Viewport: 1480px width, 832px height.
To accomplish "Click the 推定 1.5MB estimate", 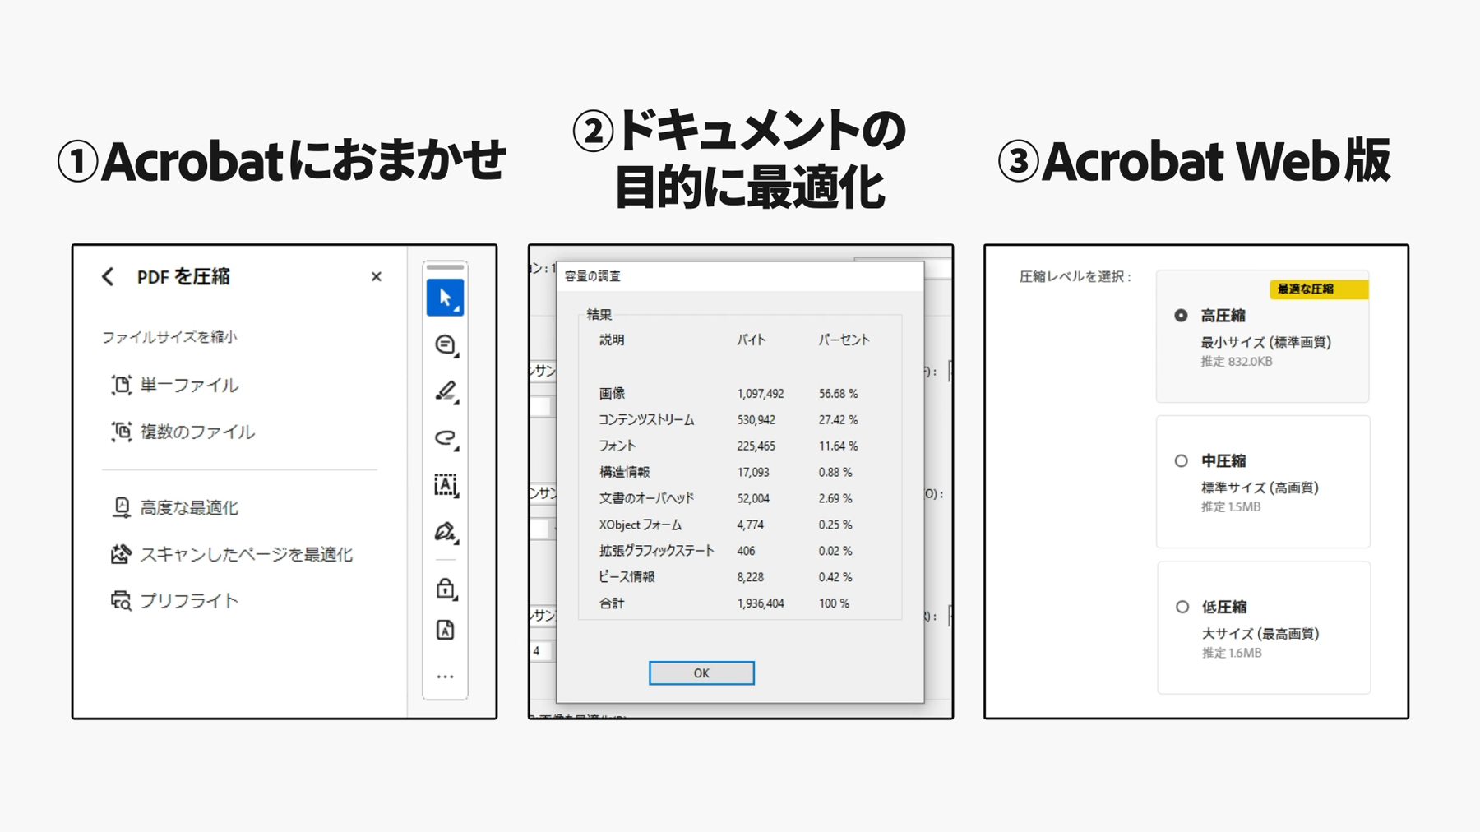I will 1231,507.
